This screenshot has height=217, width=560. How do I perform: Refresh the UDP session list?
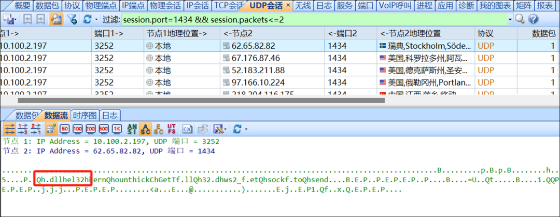(88, 19)
